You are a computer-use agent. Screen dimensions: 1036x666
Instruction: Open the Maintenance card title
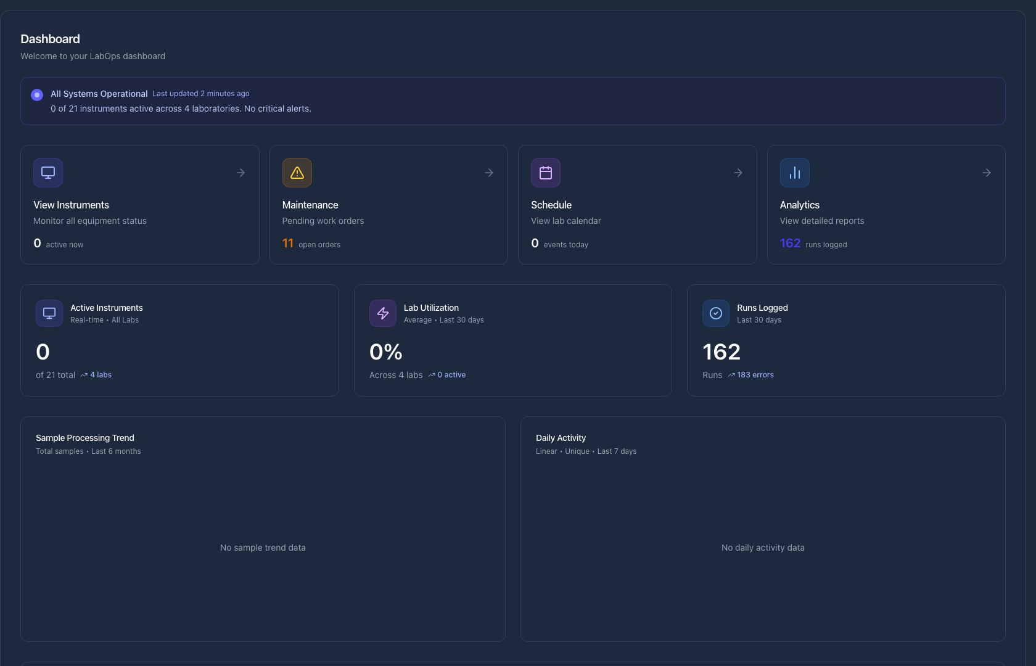click(310, 205)
